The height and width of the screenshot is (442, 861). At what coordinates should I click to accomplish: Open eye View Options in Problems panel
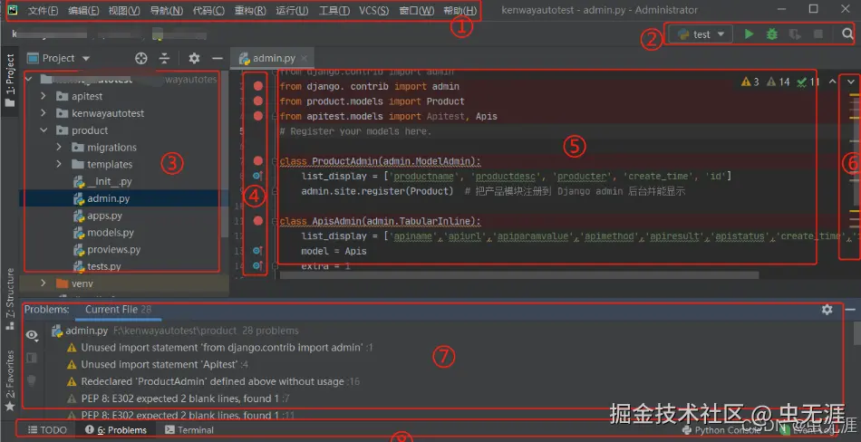pyautogui.click(x=32, y=335)
